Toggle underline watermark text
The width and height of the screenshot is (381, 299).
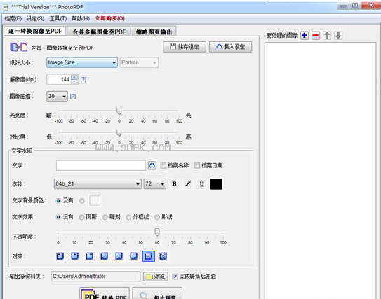tap(201, 184)
